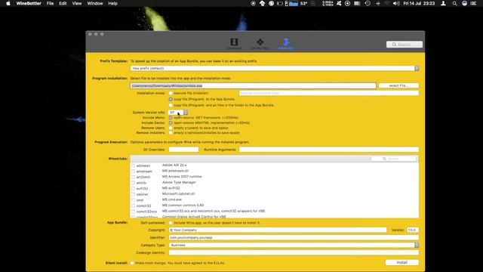The width and height of the screenshot is (483, 272).
Task: Click the select File... button
Action: coord(398,85)
